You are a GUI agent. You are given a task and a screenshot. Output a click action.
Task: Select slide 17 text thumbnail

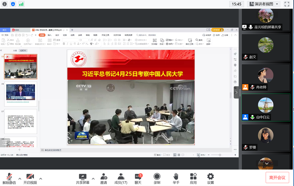click(x=21, y=122)
